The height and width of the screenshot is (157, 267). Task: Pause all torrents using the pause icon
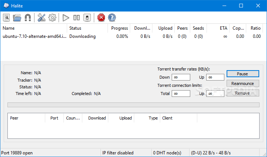(76, 17)
